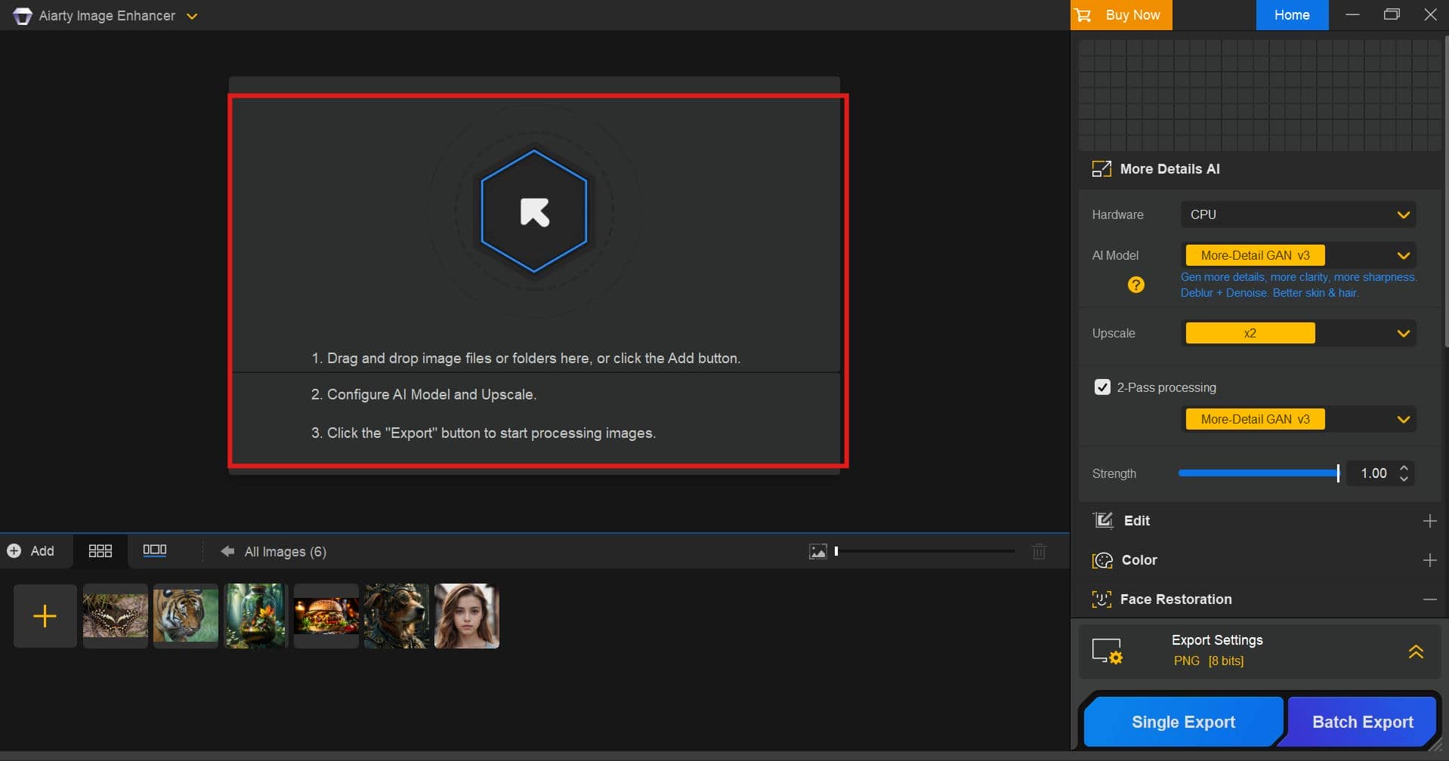Click the PNG [8 bits] export format text
Screen dimensions: 1449x761
(x=1208, y=661)
